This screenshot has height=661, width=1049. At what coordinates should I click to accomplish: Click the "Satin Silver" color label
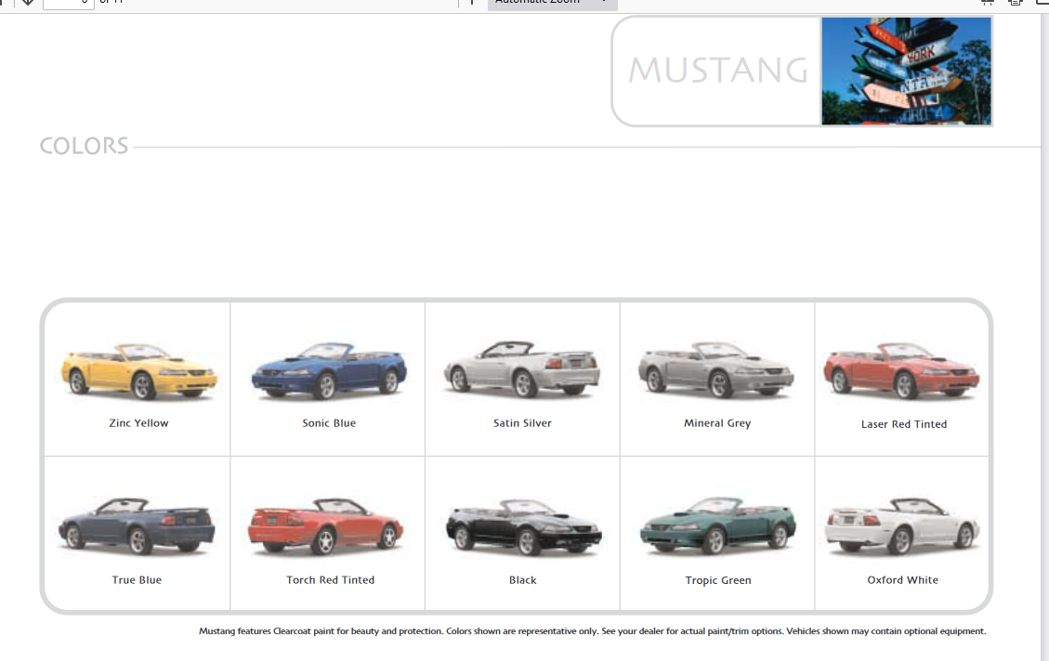click(522, 423)
